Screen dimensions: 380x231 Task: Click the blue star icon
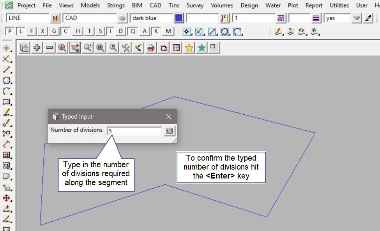201,48
